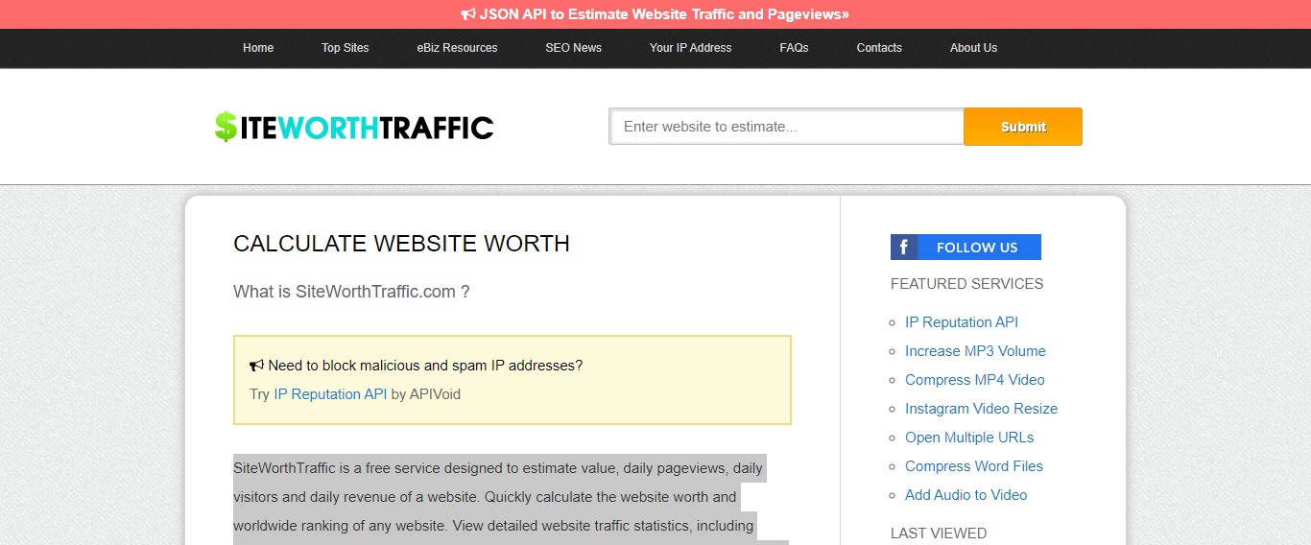The width and height of the screenshot is (1311, 545).
Task: Click the Facebook f icon
Action: click(904, 247)
